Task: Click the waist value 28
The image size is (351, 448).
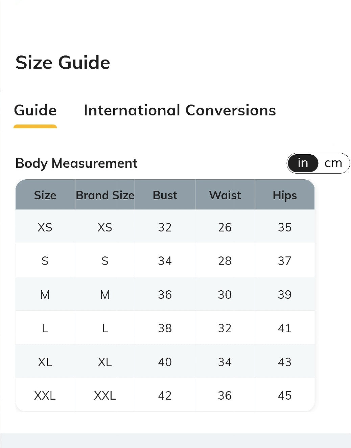Action: point(225,261)
